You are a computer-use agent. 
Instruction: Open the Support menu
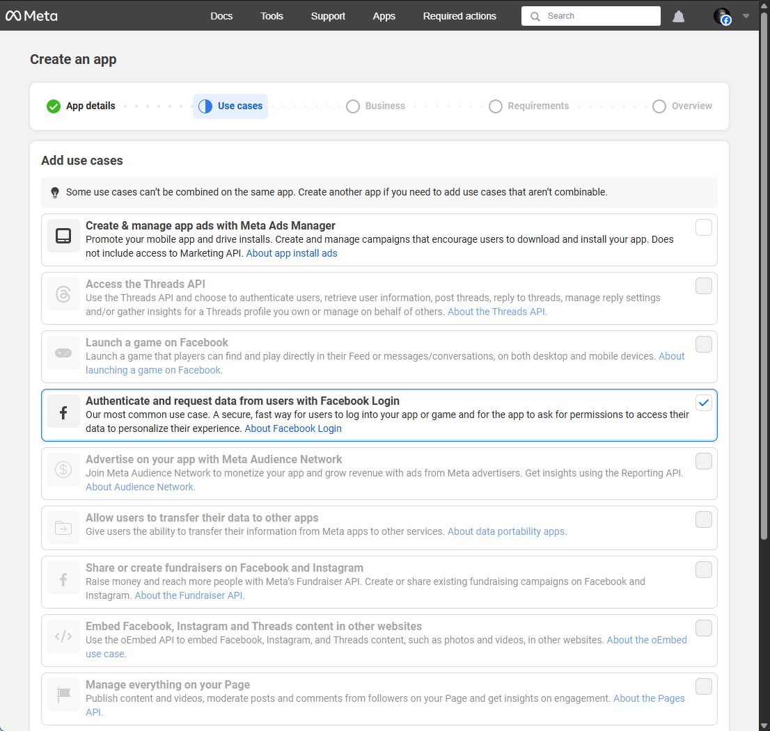click(328, 16)
